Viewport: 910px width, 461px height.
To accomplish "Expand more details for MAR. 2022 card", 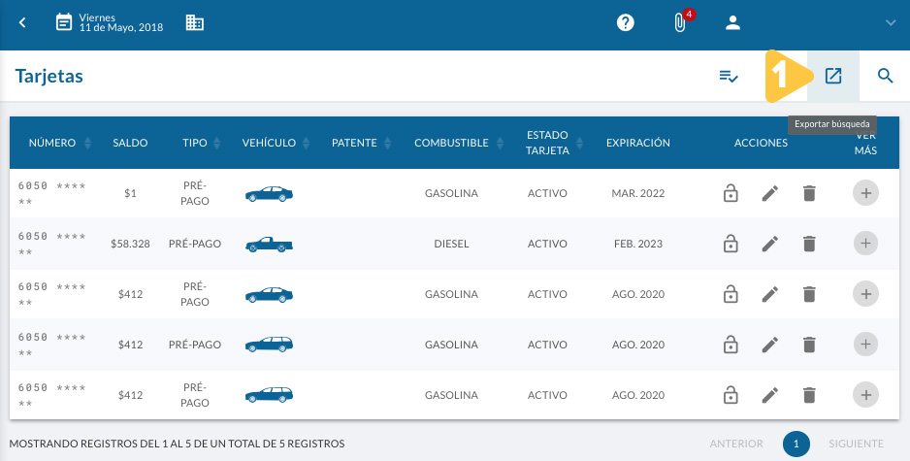I will (865, 193).
